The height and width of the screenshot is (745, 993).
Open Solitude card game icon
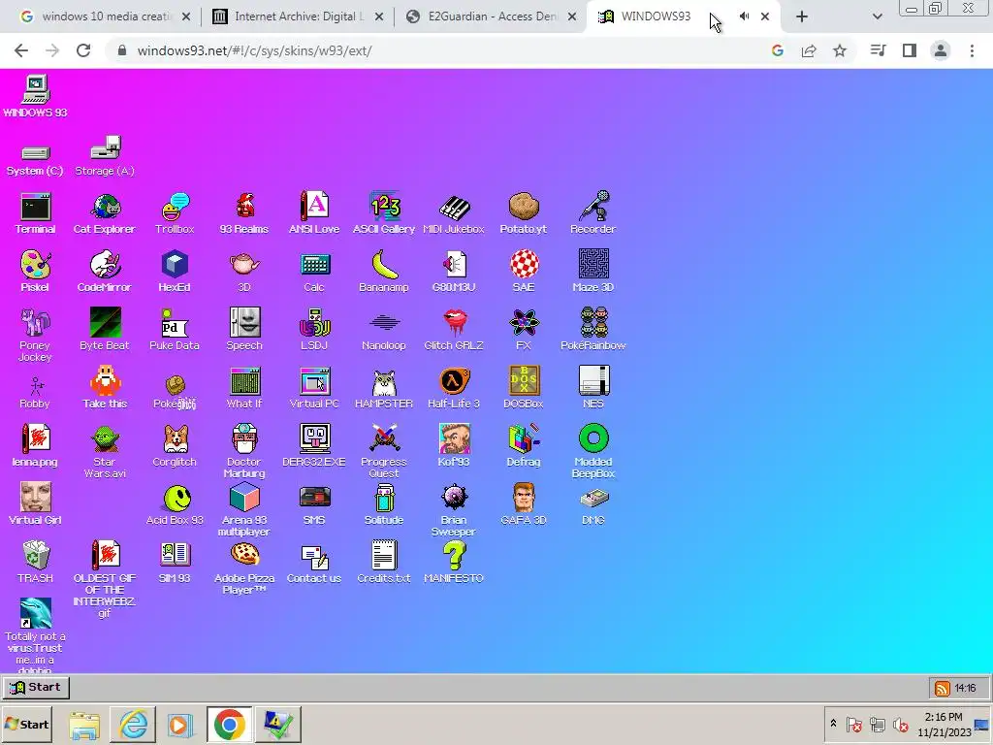(384, 504)
